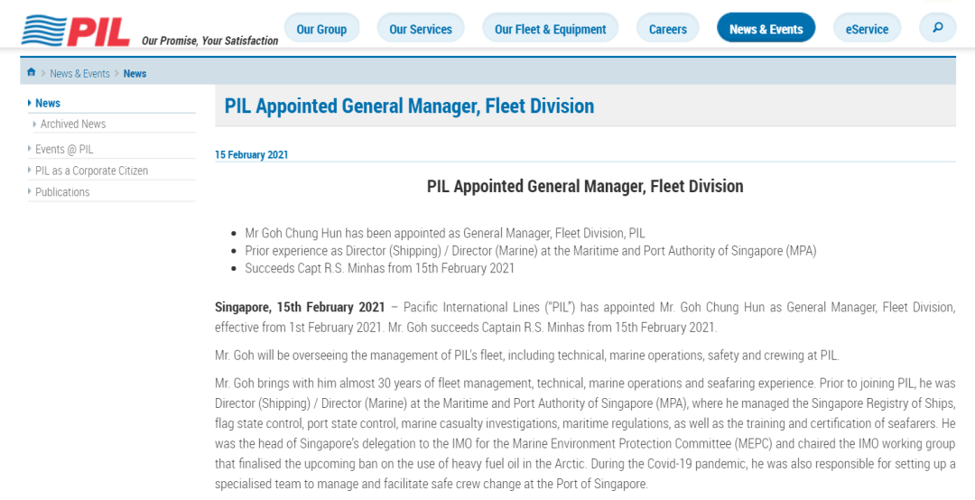Go to the Careers page
The width and height of the screenshot is (975, 500).
click(x=667, y=29)
